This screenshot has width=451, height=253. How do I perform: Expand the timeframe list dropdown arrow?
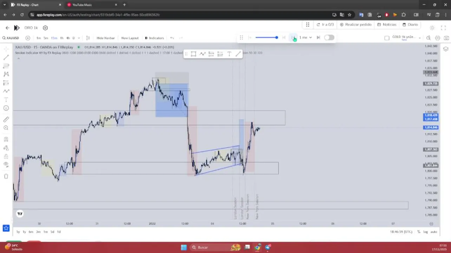[x=79, y=38]
